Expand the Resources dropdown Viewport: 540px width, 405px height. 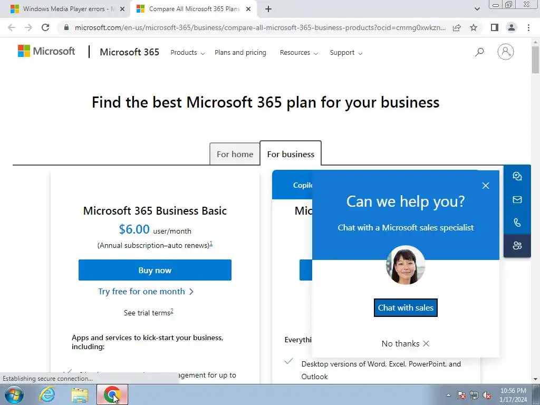[298, 53]
